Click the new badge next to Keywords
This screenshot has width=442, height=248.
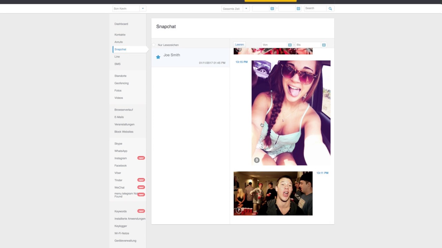pos(141,211)
